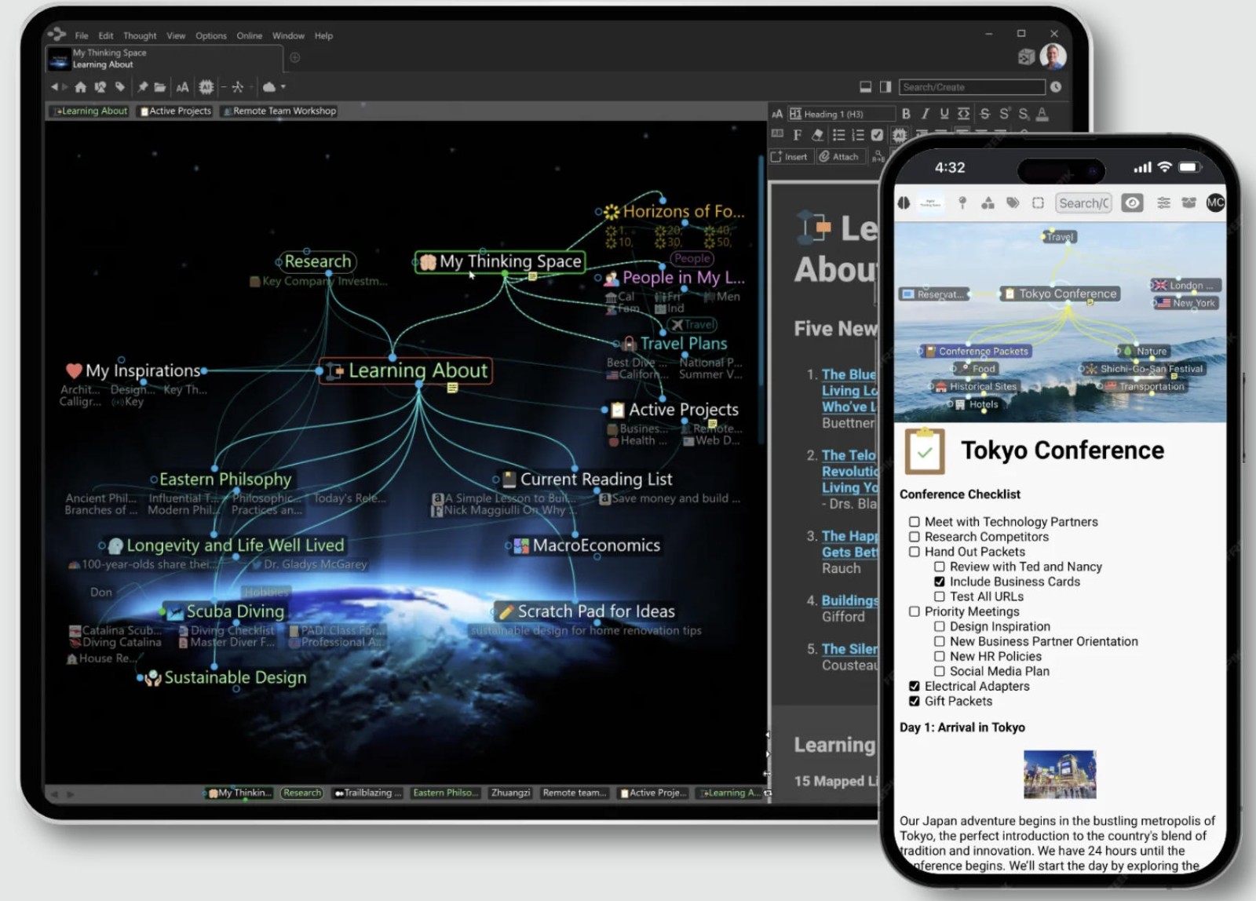Viewport: 1256px width, 901px height.
Task: Toggle the eye view button on phone
Action: click(1132, 203)
